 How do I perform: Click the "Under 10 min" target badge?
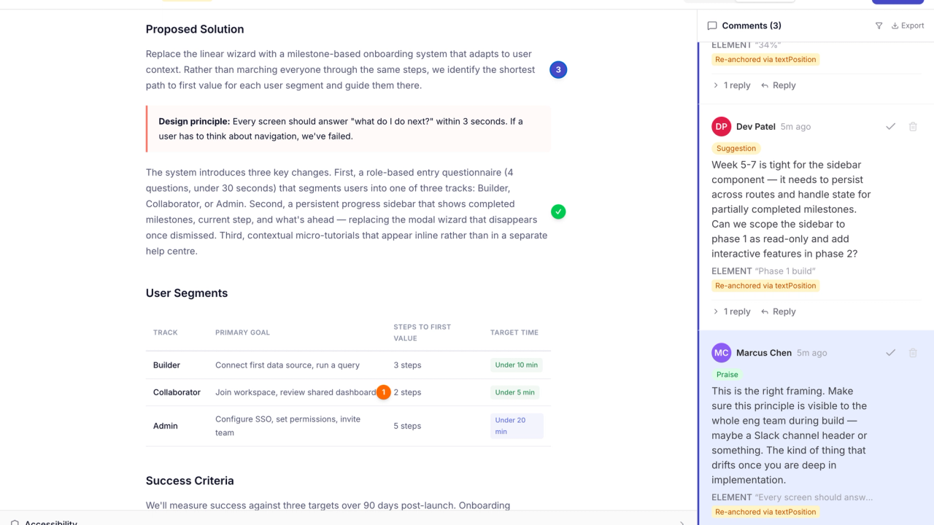pyautogui.click(x=517, y=365)
